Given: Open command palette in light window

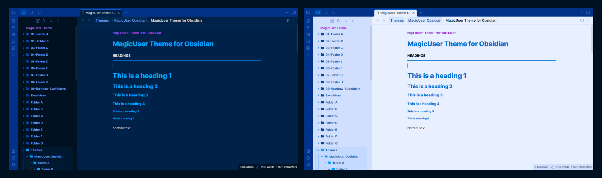Looking at the screenshot, I should 308,55.
